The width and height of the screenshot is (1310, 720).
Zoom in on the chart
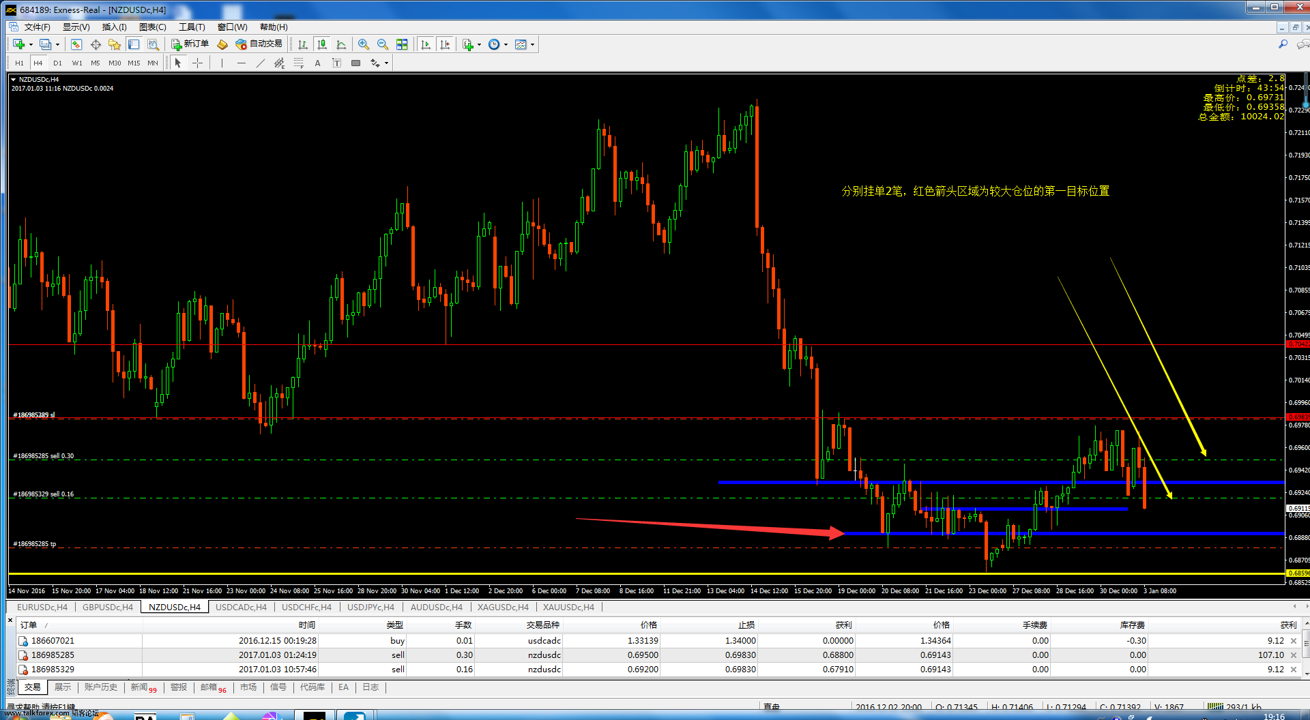[x=364, y=44]
